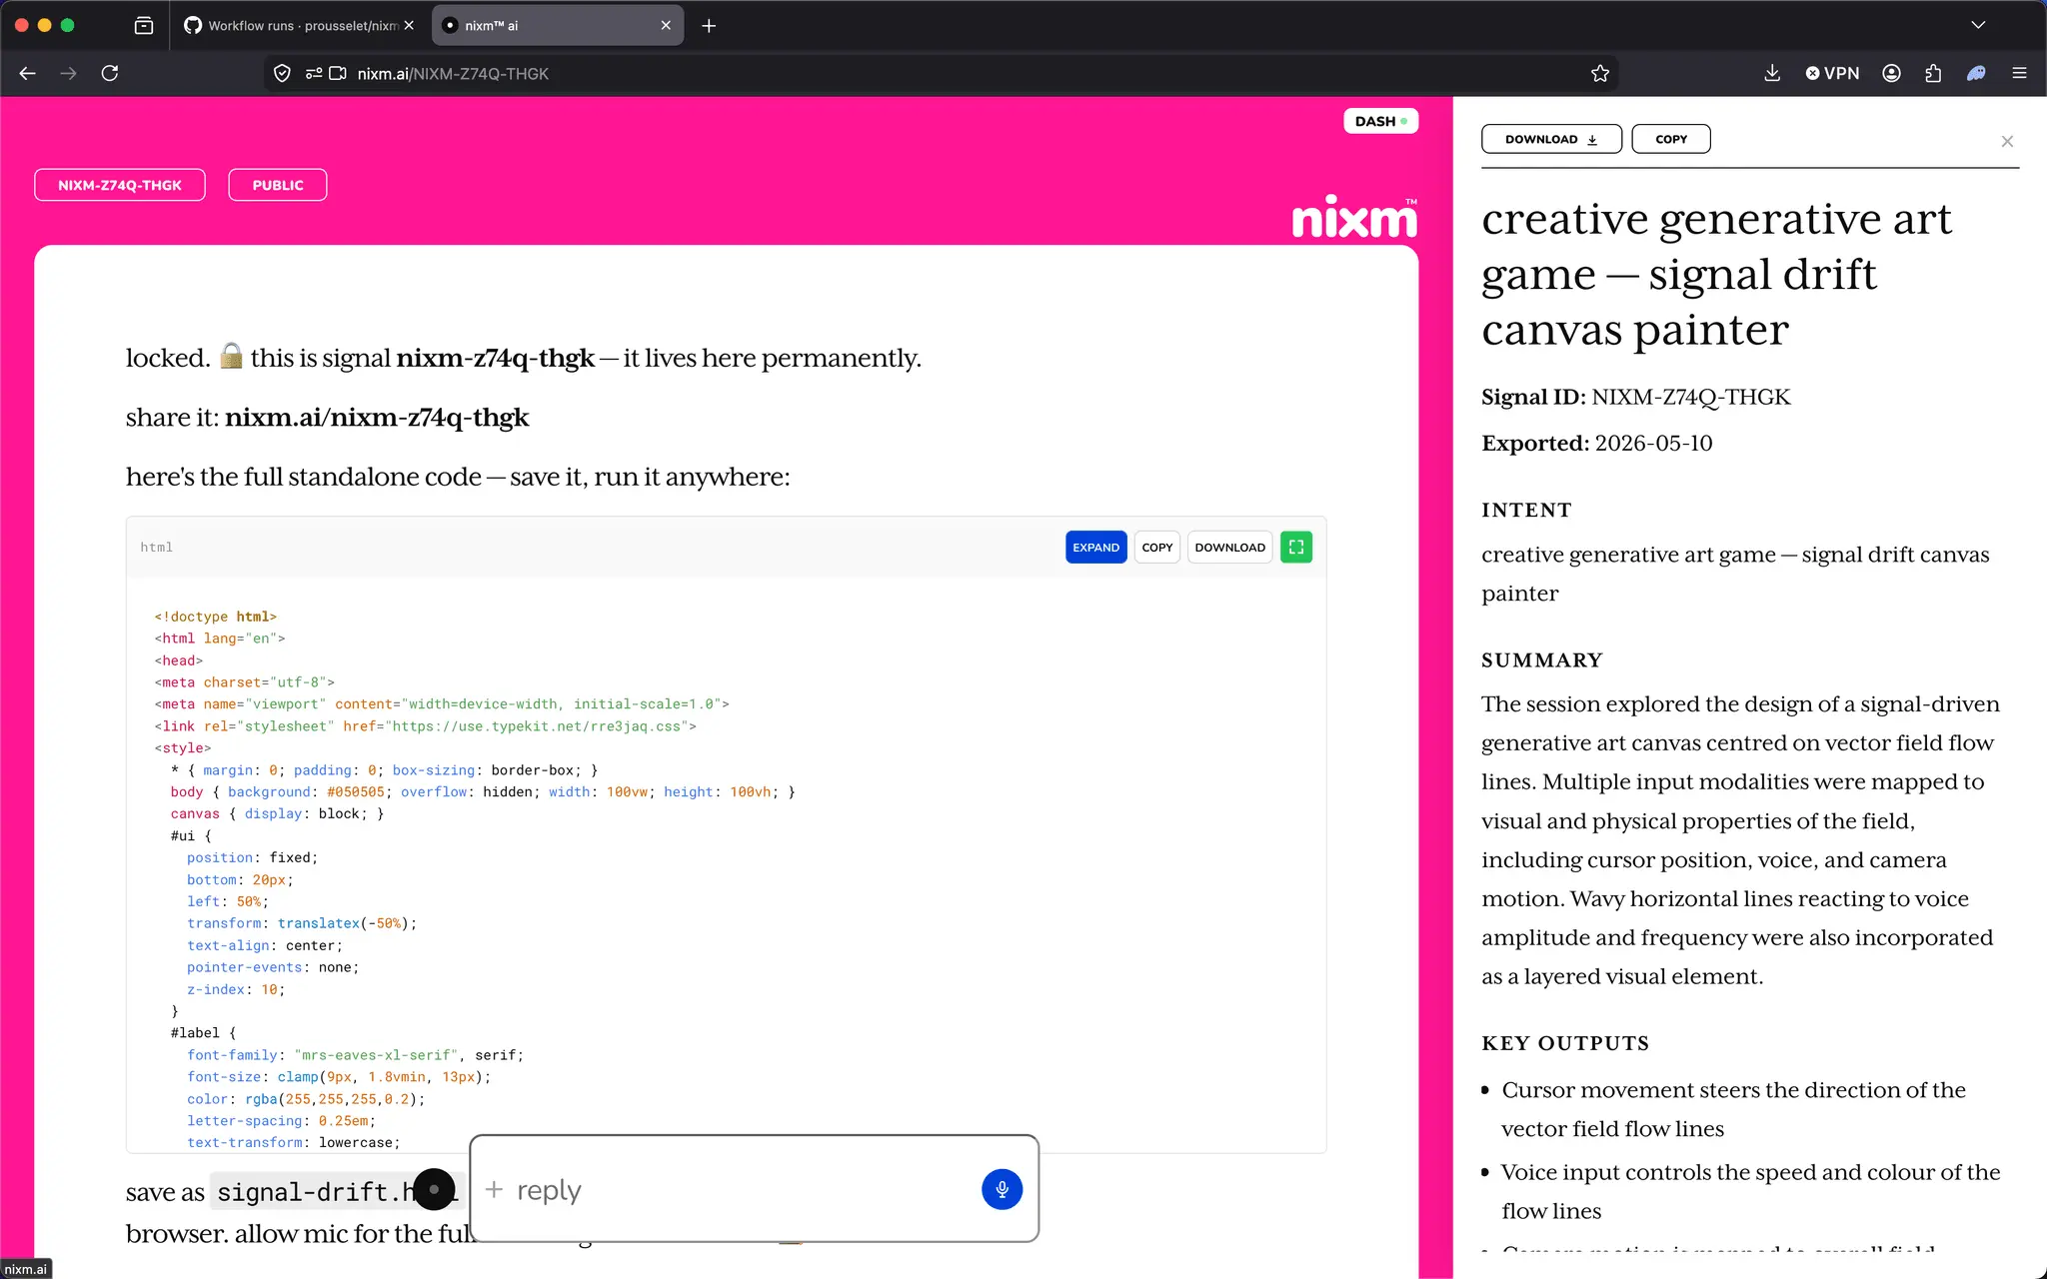Open the extensions puzzle icon
The height and width of the screenshot is (1279, 2047).
[x=1933, y=73]
